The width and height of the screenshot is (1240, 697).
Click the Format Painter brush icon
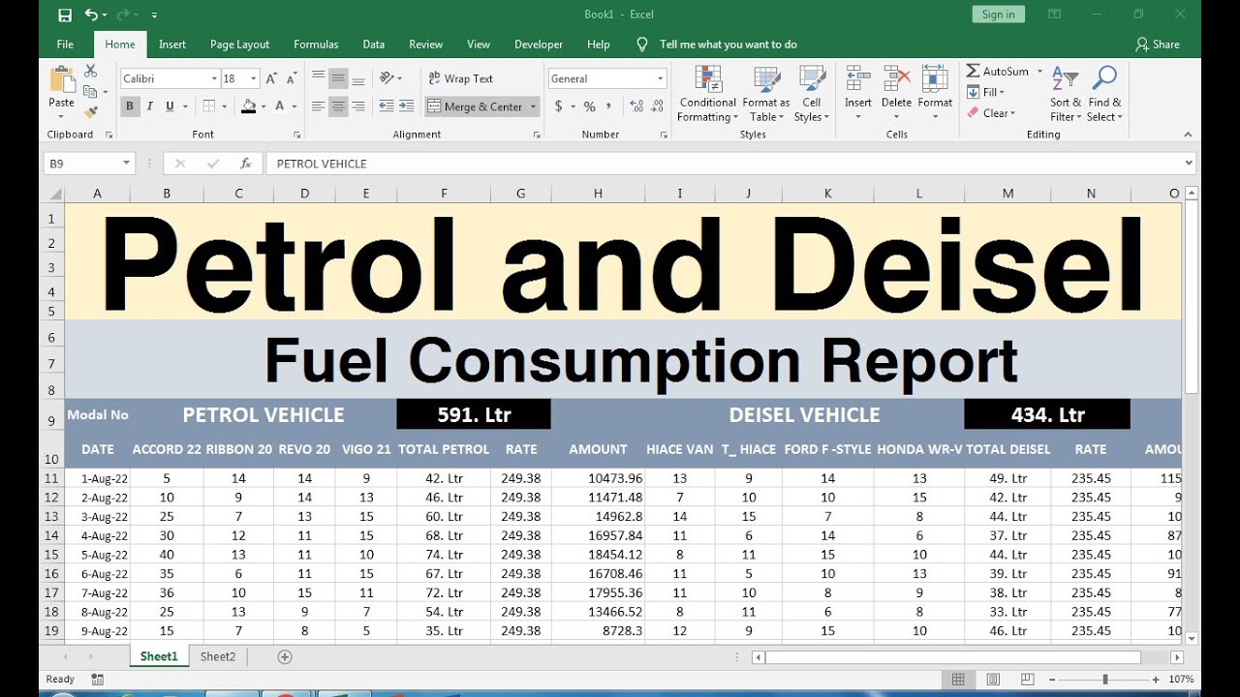coord(90,113)
